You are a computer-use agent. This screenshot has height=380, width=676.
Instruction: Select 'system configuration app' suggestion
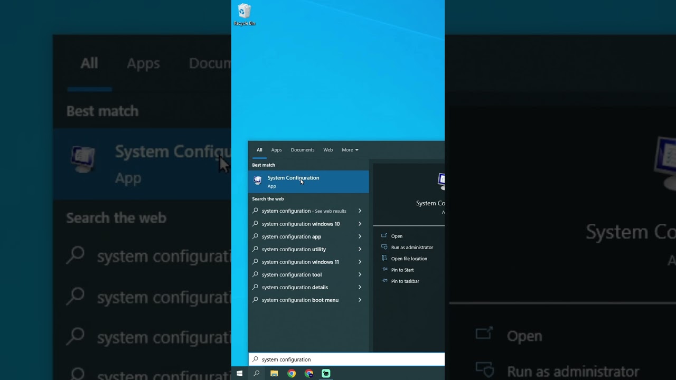(308, 236)
